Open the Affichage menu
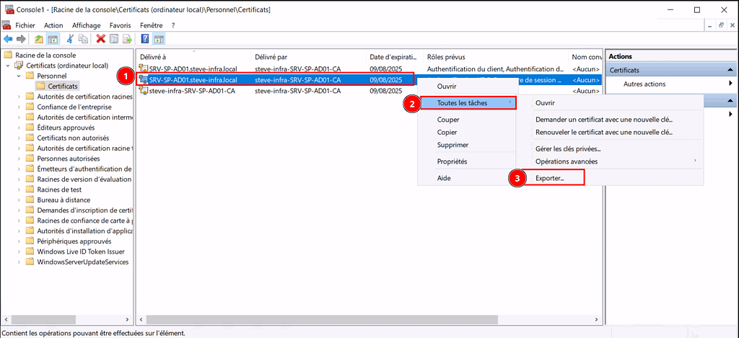 [x=87, y=25]
